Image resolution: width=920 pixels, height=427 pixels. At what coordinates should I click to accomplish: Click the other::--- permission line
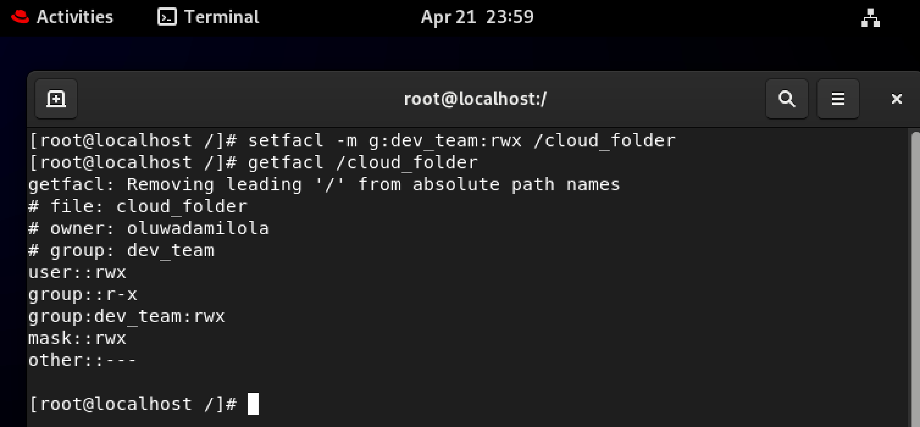(82, 360)
